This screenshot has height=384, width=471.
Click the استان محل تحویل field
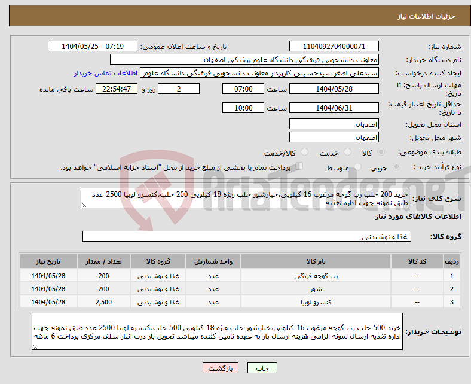[334, 124]
